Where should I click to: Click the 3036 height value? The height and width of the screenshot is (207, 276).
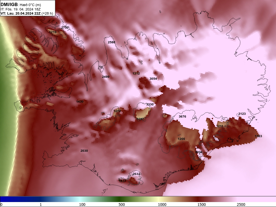(198, 152)
